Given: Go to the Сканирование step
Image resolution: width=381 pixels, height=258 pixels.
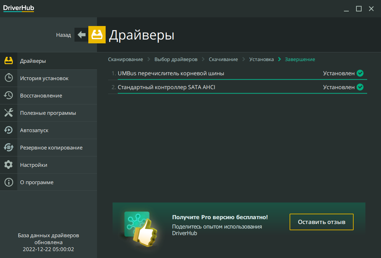Looking at the screenshot, I should (x=125, y=59).
